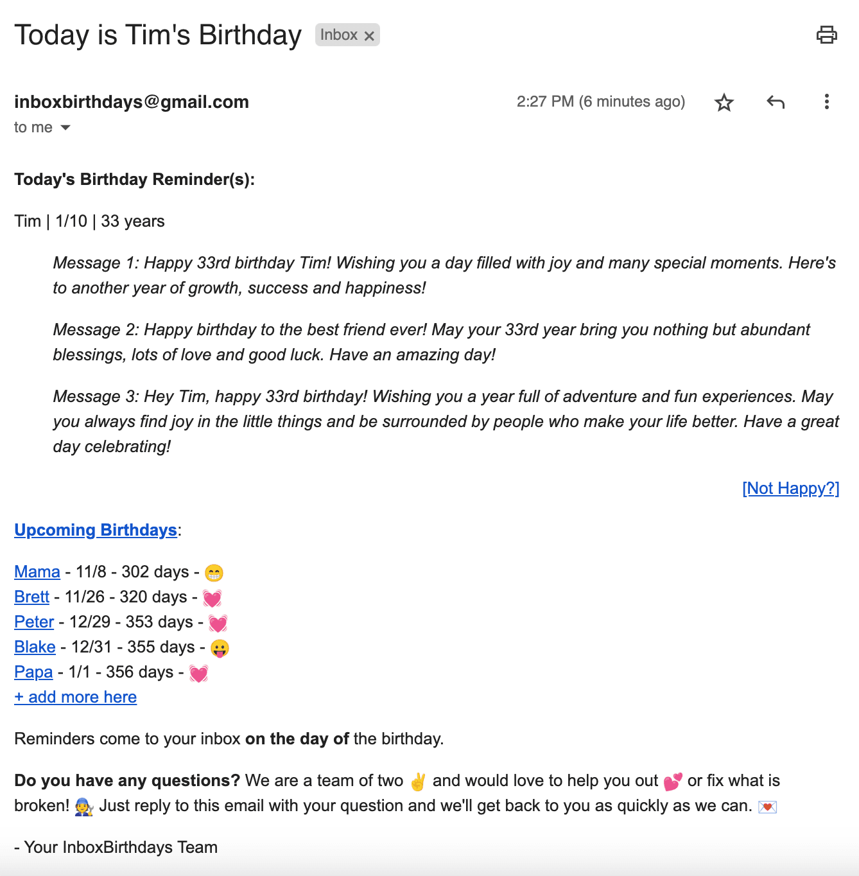Click the Not Happy? link

pyautogui.click(x=790, y=489)
